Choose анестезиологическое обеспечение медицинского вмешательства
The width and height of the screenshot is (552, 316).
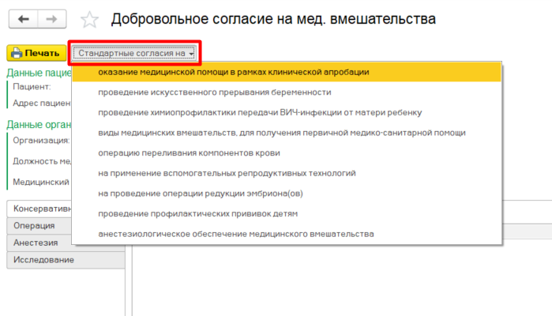[x=236, y=234]
